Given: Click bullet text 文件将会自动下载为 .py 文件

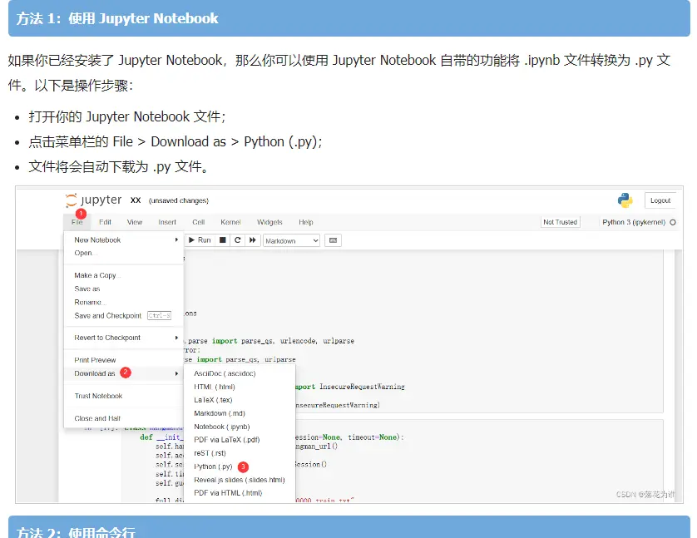Looking at the screenshot, I should (118, 166).
